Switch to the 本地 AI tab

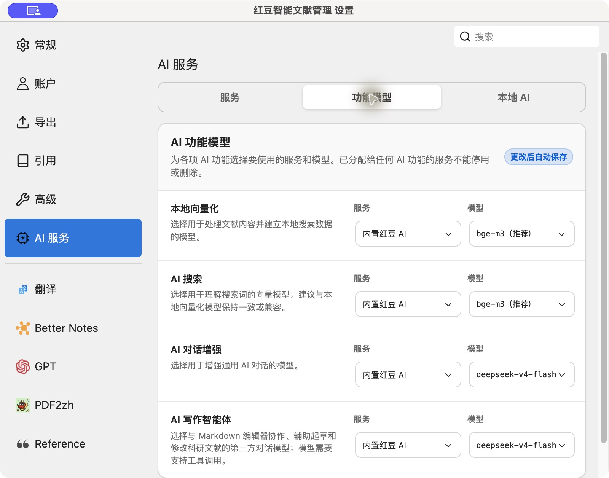tap(513, 97)
